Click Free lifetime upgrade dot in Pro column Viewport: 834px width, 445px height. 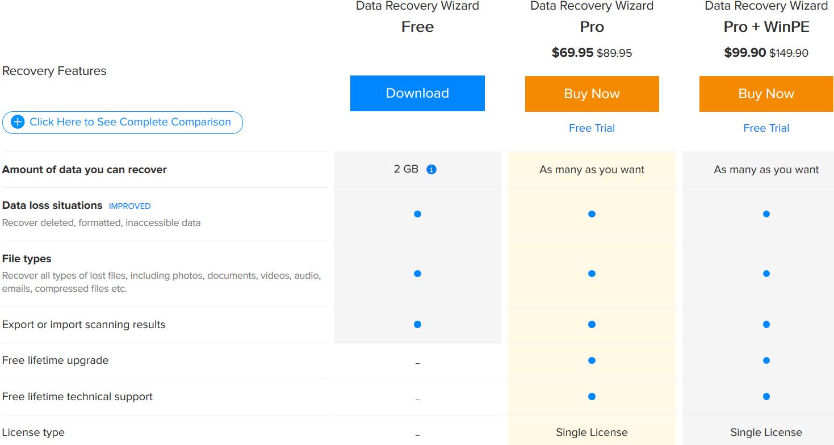(x=592, y=360)
